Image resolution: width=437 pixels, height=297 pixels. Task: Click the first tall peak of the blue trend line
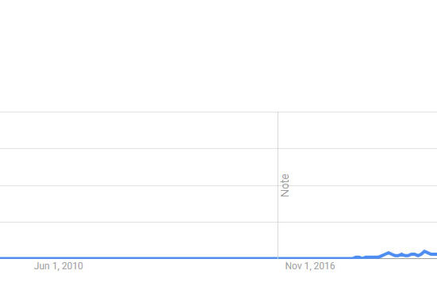(389, 253)
